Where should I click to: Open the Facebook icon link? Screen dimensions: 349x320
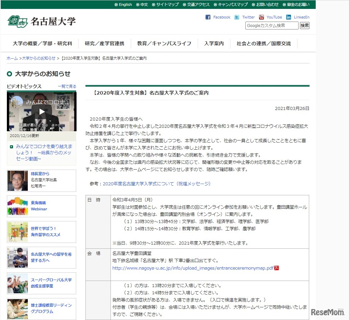tap(208, 17)
